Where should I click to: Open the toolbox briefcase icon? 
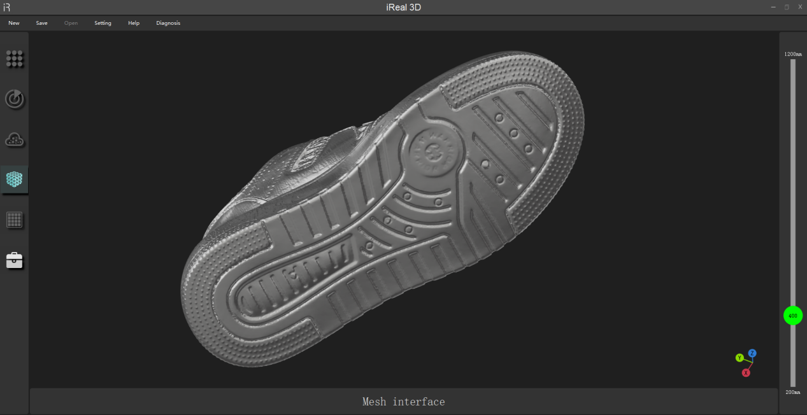(14, 260)
